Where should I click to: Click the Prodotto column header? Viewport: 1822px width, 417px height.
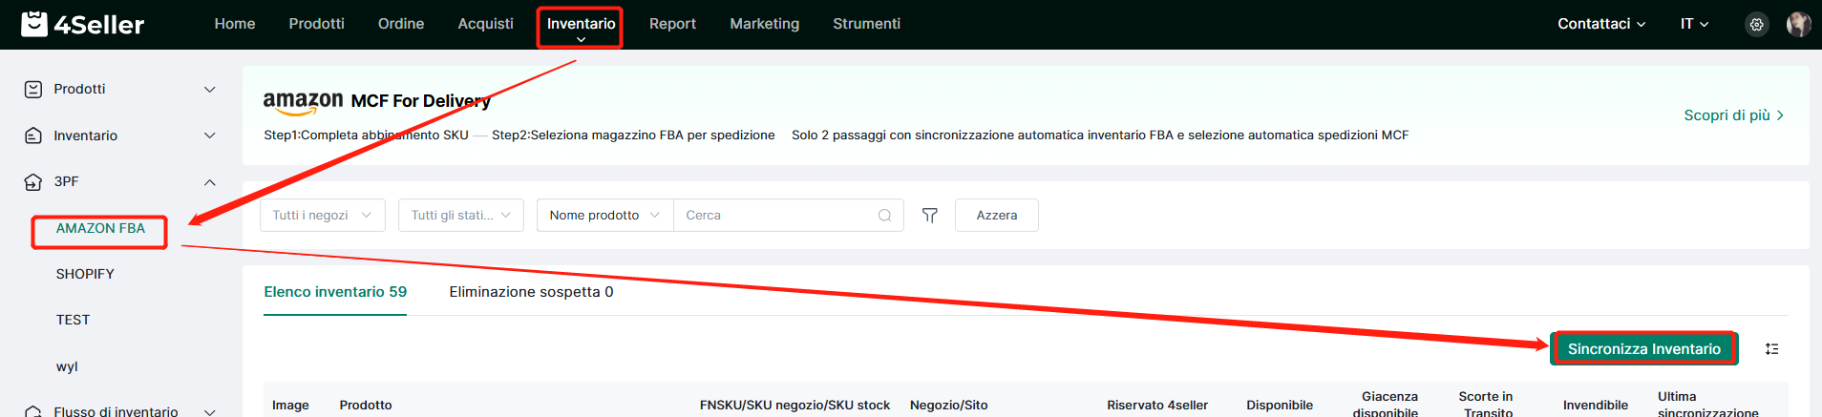366,406
